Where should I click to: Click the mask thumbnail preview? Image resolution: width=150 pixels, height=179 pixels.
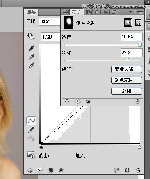pyautogui.click(x=68, y=23)
